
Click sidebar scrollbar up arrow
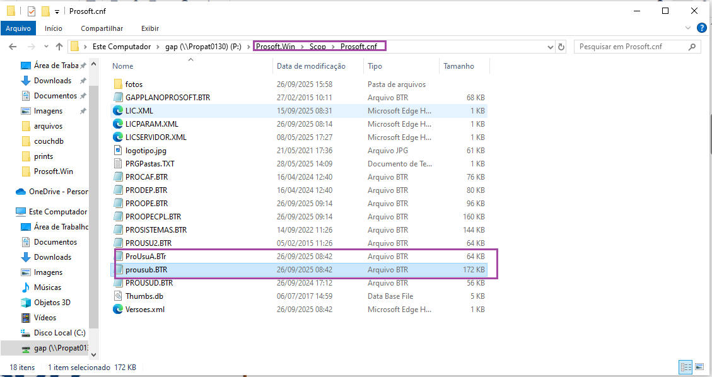93,64
